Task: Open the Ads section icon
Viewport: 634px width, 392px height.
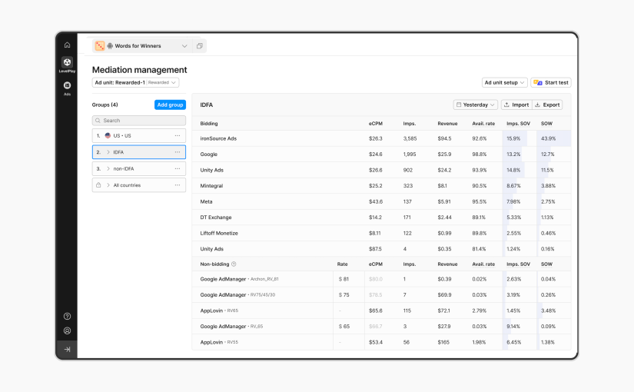Action: [x=67, y=86]
